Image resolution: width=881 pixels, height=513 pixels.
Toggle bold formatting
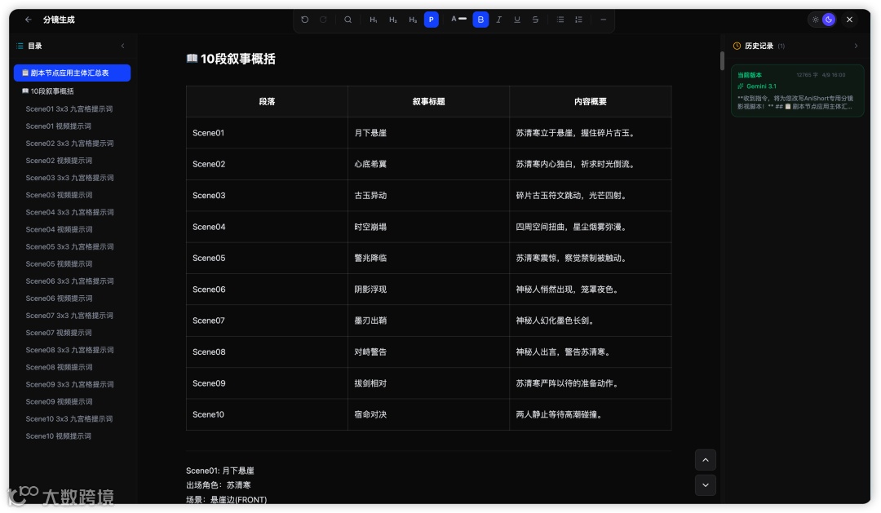[x=480, y=20]
